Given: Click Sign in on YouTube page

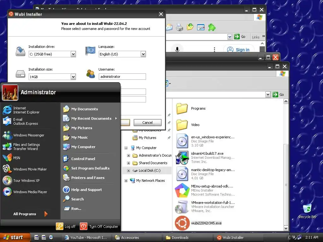Looking at the screenshot, I should [239, 49].
